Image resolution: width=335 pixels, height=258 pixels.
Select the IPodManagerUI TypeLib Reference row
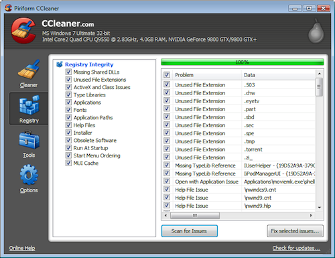(x=239, y=174)
